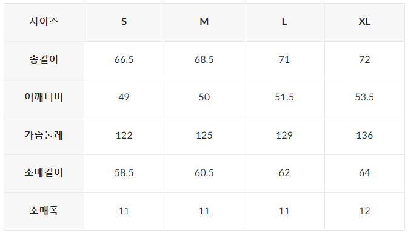Click the 사이즈 header cell
The width and height of the screenshot is (408, 233).
pos(44,21)
